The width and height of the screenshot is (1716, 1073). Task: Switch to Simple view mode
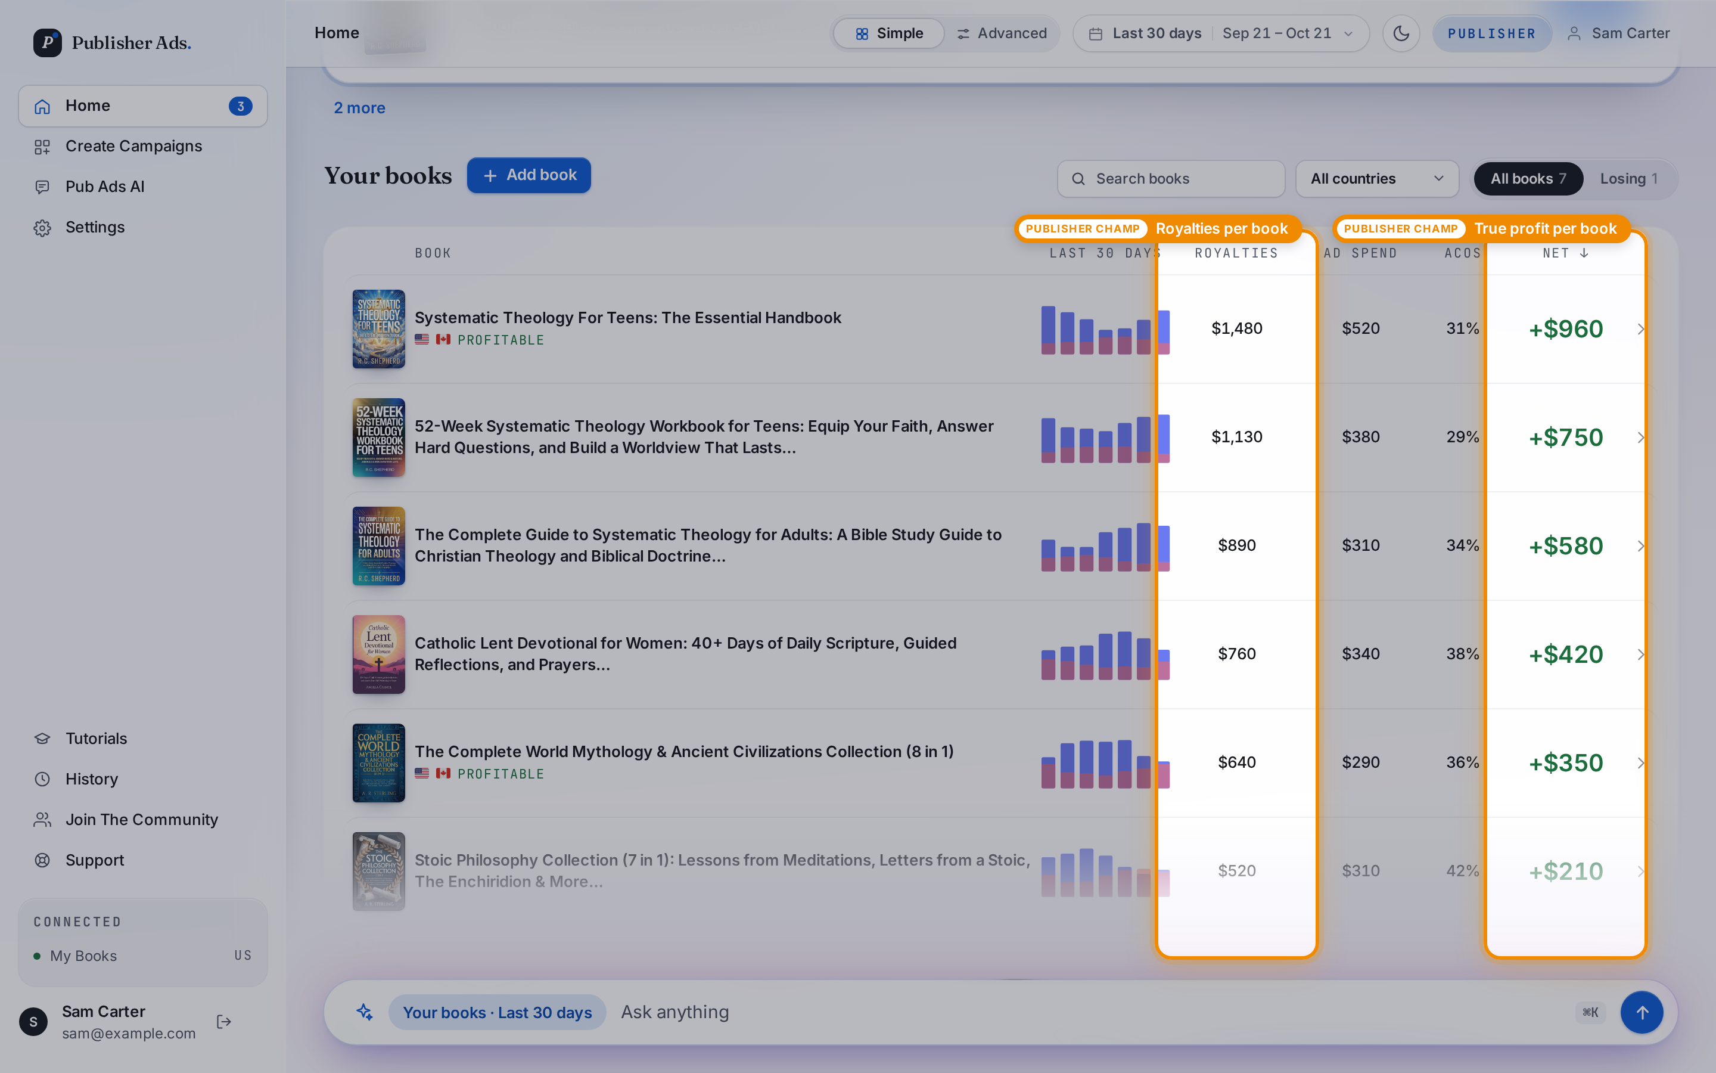tap(888, 33)
